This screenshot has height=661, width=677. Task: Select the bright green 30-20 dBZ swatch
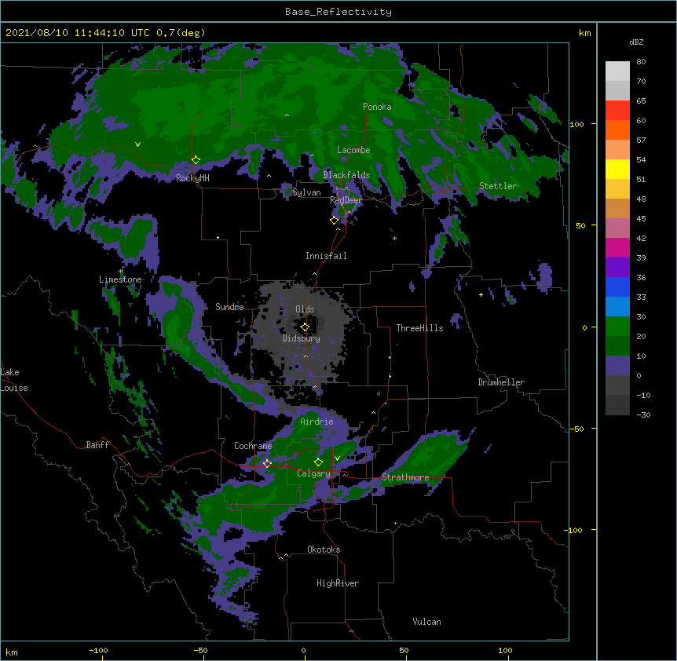pos(617,327)
